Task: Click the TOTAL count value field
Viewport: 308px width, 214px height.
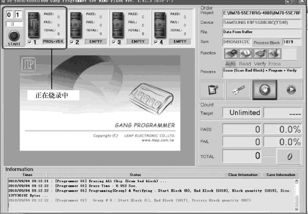Action: tap(242, 156)
